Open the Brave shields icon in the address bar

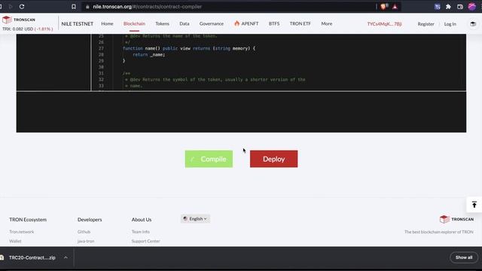(x=383, y=7)
